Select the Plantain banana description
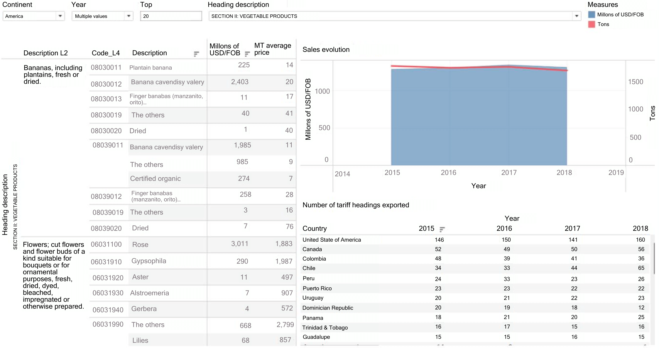659x350 pixels. tap(151, 68)
